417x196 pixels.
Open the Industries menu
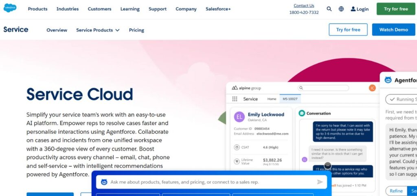(68, 9)
